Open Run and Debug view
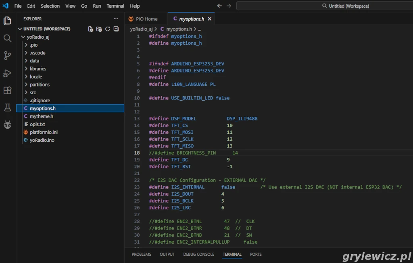 (7, 73)
